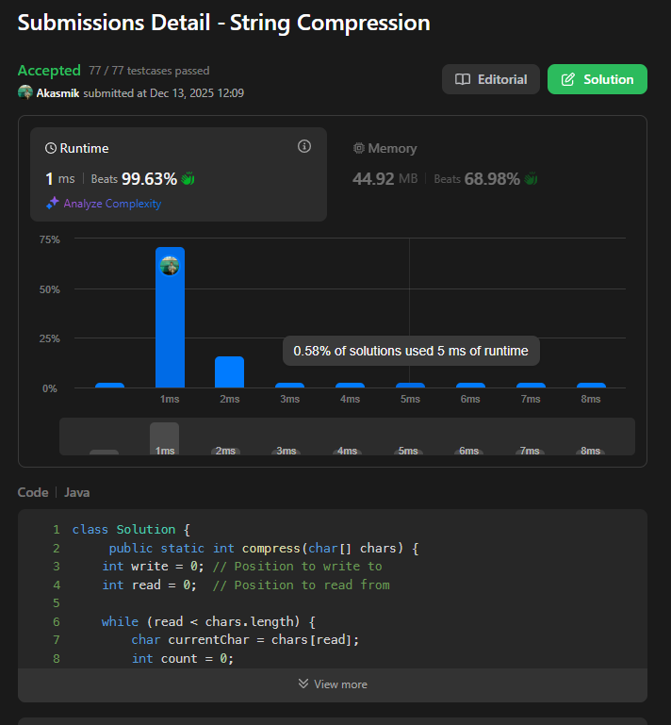Screen dimensions: 671x725
Task: Click the Memory chip icon
Action: click(x=359, y=148)
